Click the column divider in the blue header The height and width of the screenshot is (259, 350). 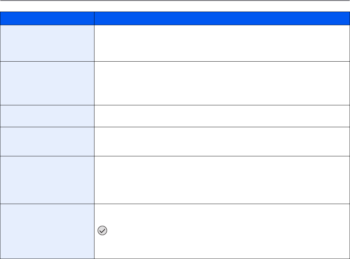94,19
